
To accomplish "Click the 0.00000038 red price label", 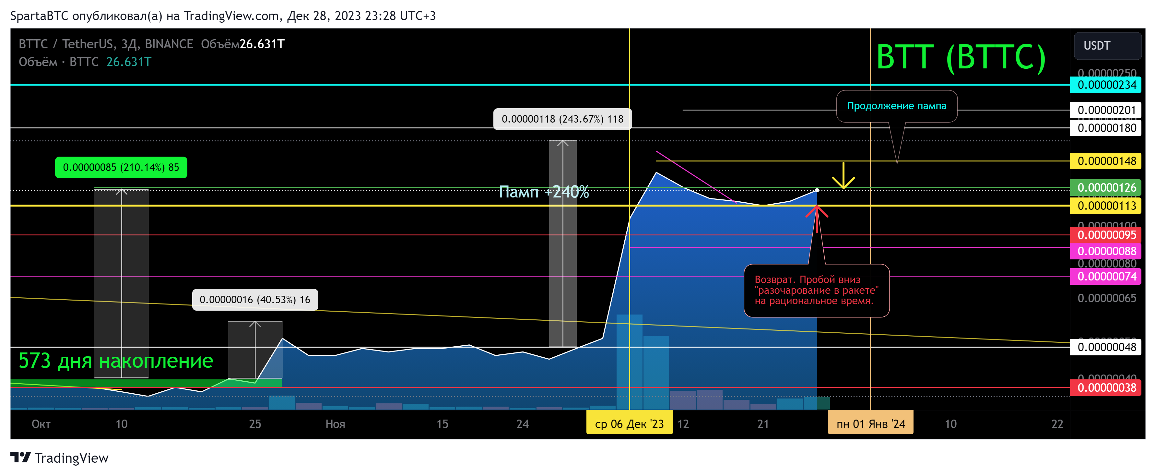I will (x=1106, y=387).
